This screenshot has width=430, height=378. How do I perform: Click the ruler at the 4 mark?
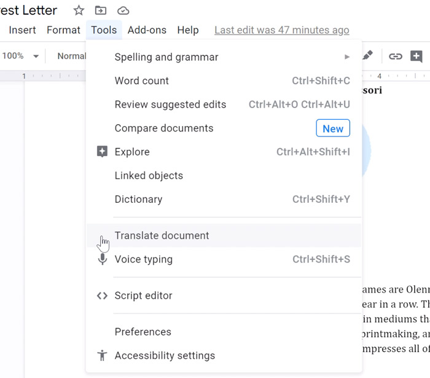[x=379, y=76]
